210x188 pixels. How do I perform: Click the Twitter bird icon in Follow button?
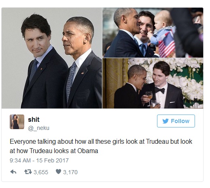coord(165,121)
